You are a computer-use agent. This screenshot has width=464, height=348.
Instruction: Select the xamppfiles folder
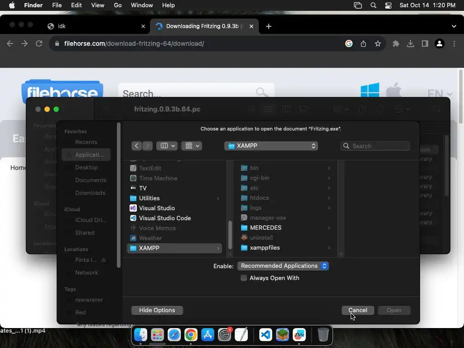point(285,248)
